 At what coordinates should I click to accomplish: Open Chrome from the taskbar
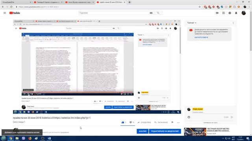(11, 138)
